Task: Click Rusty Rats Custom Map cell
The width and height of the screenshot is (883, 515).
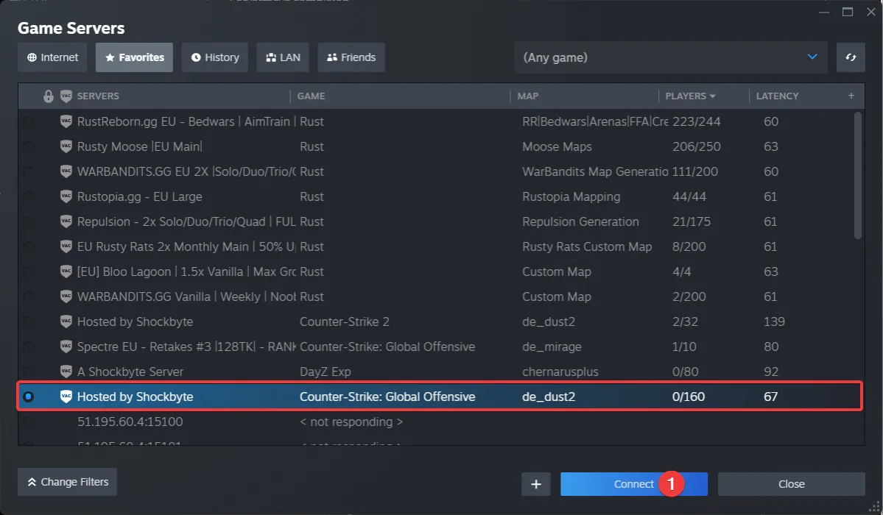Action: pos(587,246)
